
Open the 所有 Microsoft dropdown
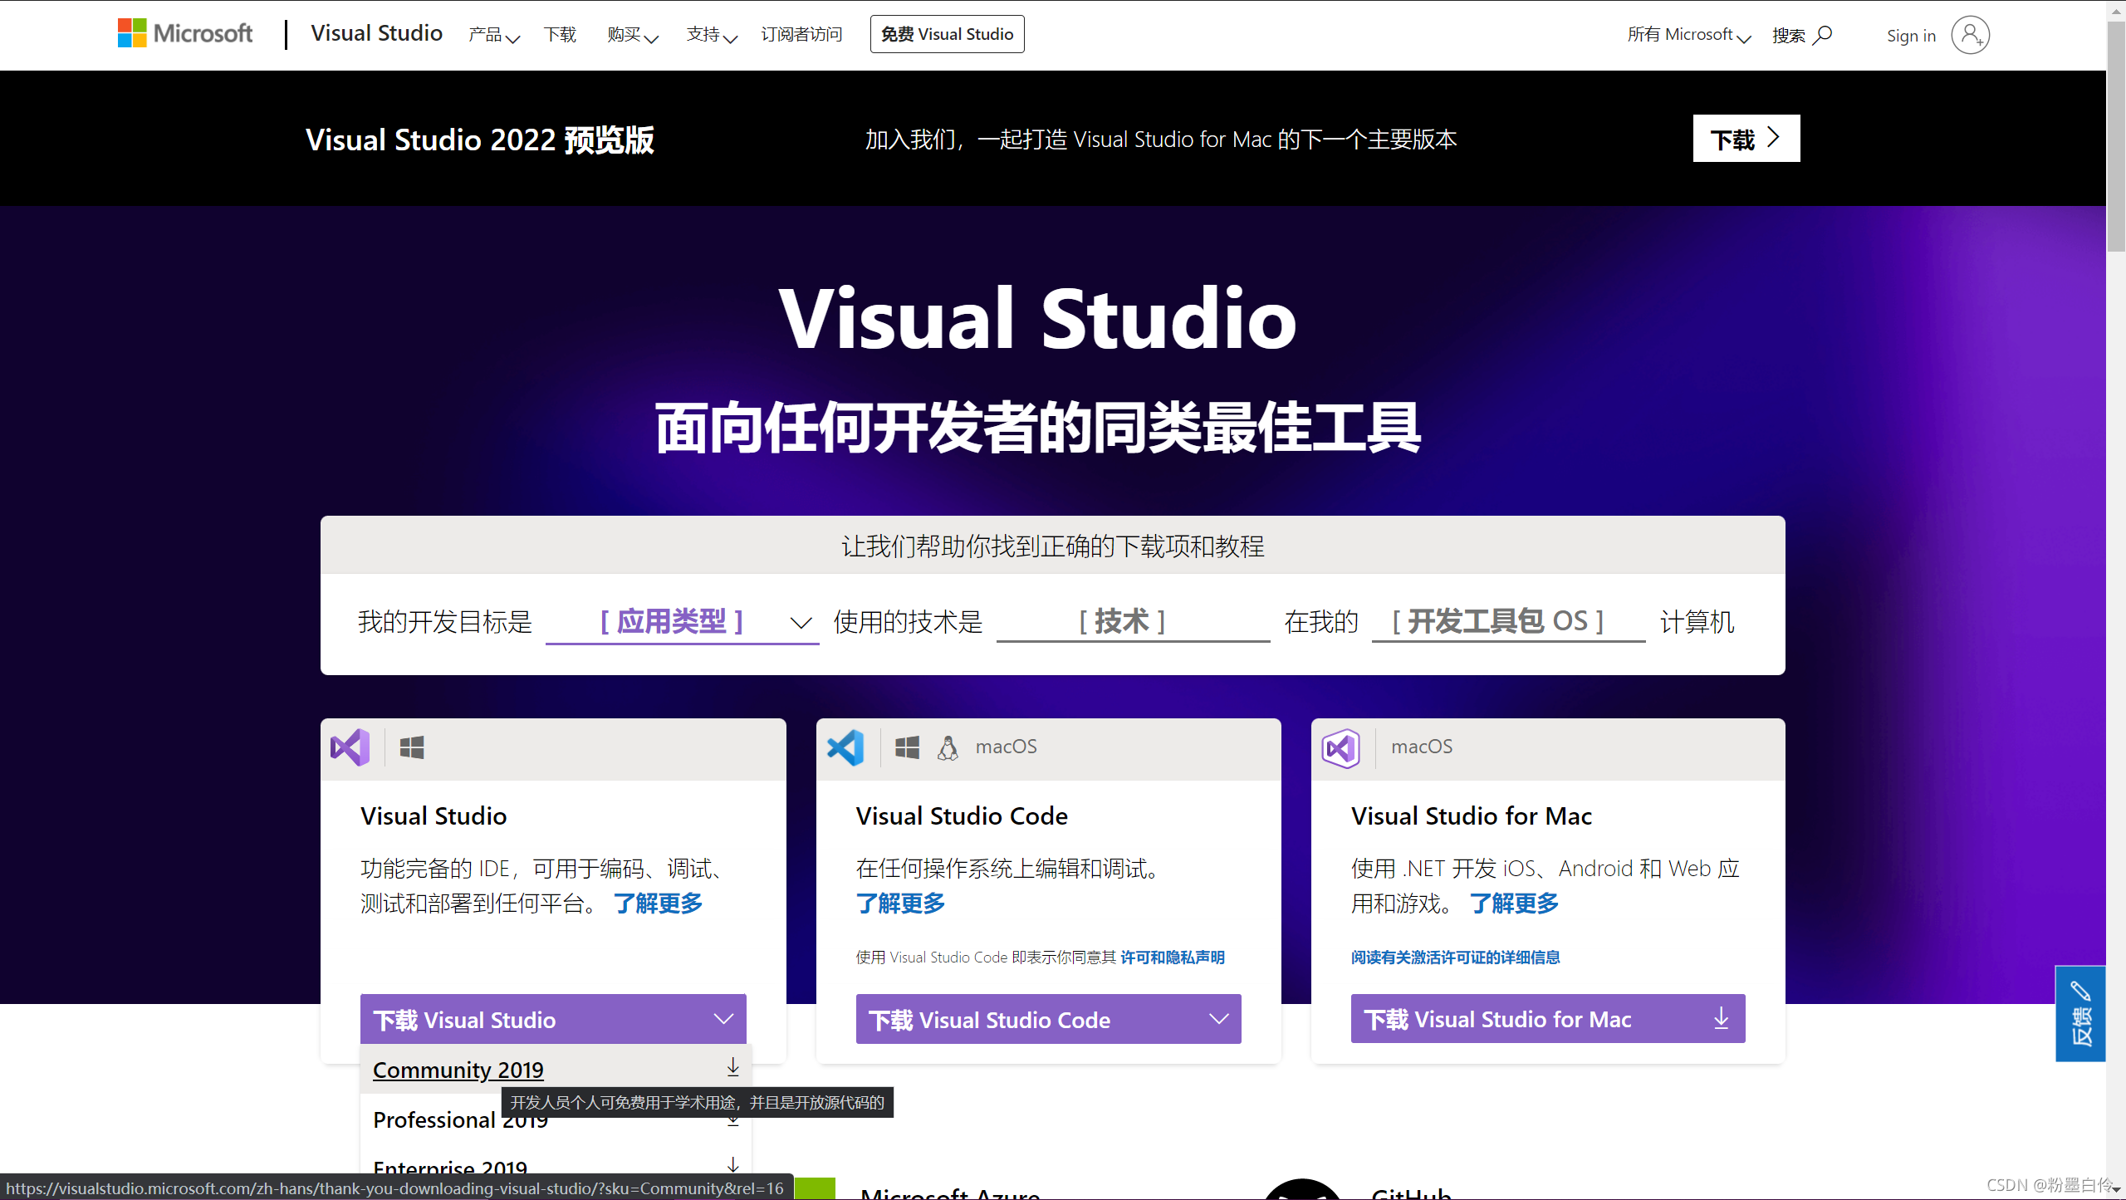[1688, 34]
